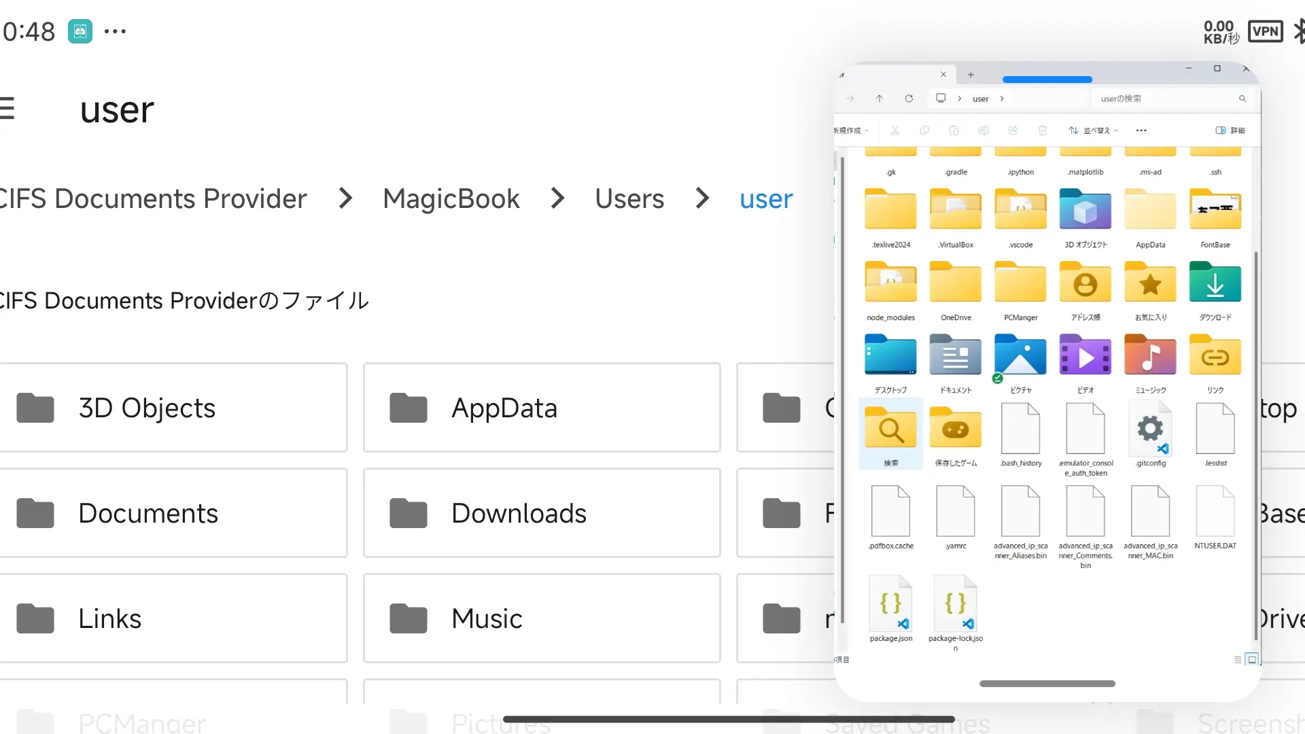Viewport: 1305px width, 734px height.
Task: Select the ビデオ videos folder
Action: [1085, 364]
